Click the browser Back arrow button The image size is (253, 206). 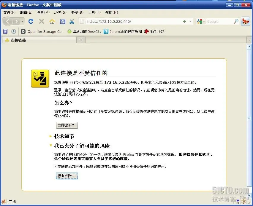(7, 21)
